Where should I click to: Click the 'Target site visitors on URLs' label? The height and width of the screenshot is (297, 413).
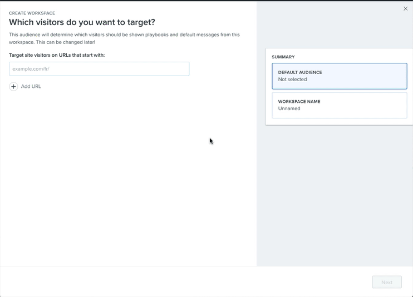(57, 55)
